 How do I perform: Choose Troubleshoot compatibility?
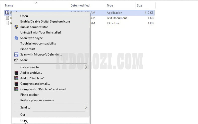pyautogui.click(x=38, y=43)
